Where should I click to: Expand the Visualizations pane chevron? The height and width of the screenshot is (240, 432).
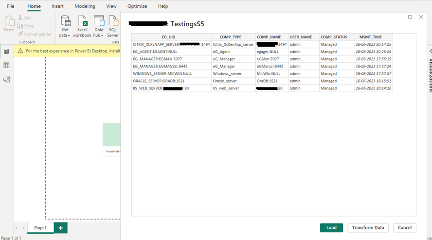tap(431, 51)
